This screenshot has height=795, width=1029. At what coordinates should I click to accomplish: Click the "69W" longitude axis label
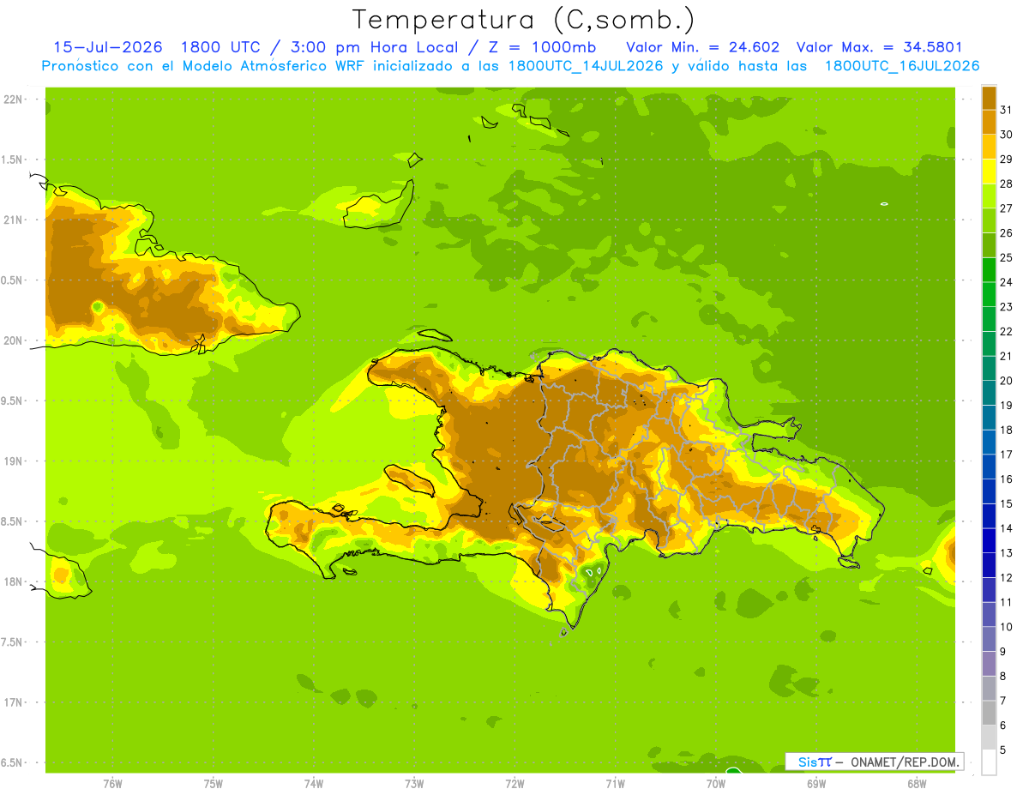tap(816, 785)
